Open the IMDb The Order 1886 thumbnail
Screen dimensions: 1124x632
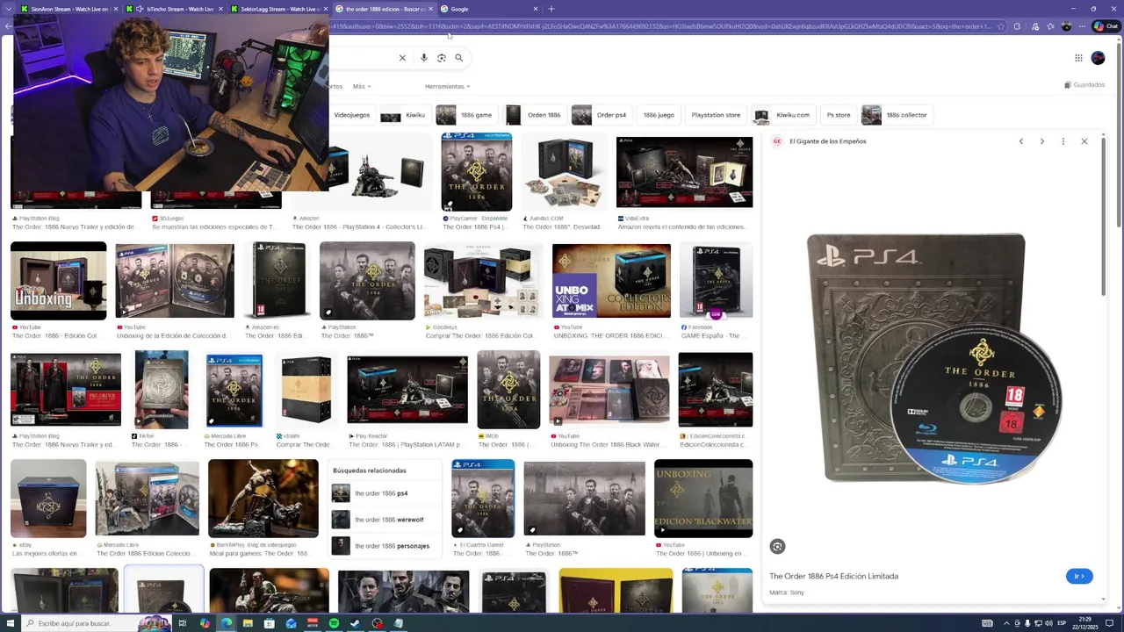click(508, 390)
